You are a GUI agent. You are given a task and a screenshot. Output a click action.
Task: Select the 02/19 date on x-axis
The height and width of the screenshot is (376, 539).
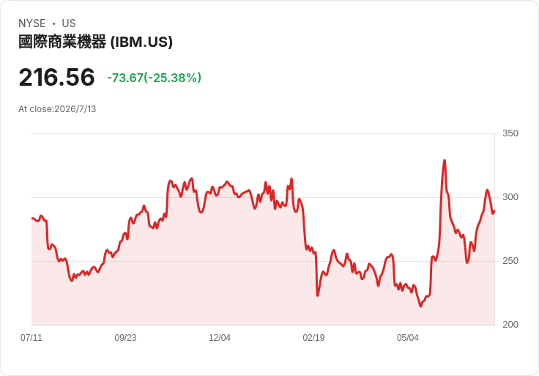[x=313, y=338]
